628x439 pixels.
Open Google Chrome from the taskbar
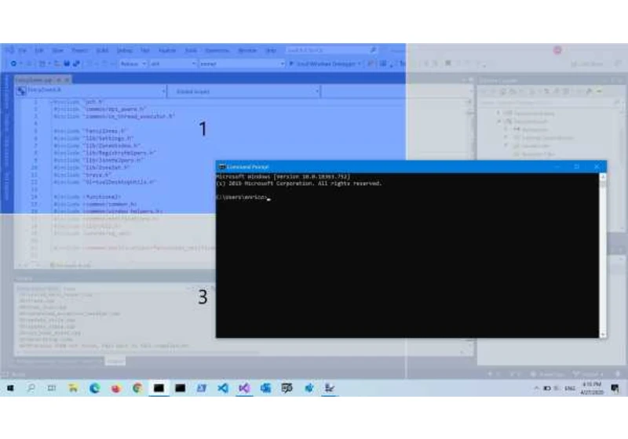pos(137,388)
